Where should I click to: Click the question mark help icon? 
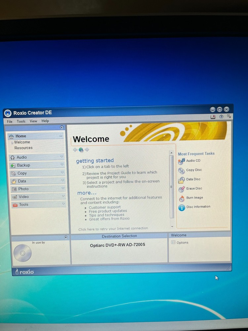221,117
